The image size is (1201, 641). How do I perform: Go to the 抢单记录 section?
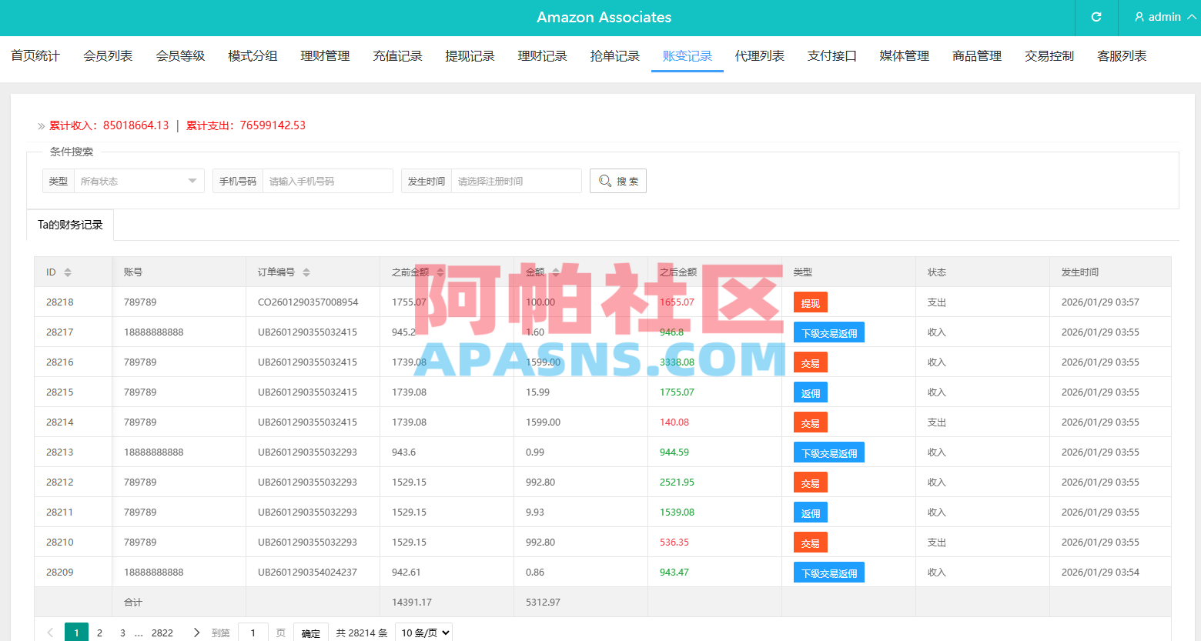[614, 56]
